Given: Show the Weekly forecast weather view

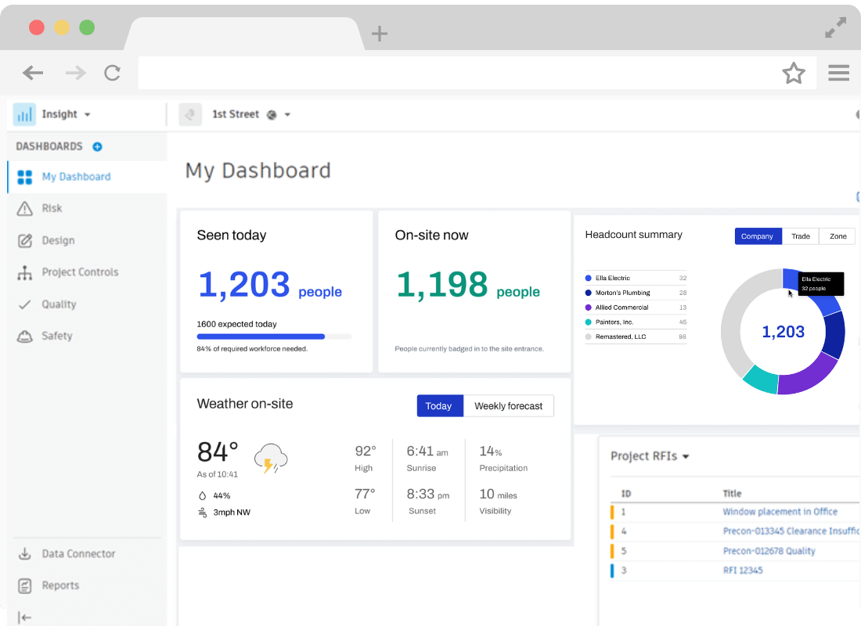Looking at the screenshot, I should point(508,406).
